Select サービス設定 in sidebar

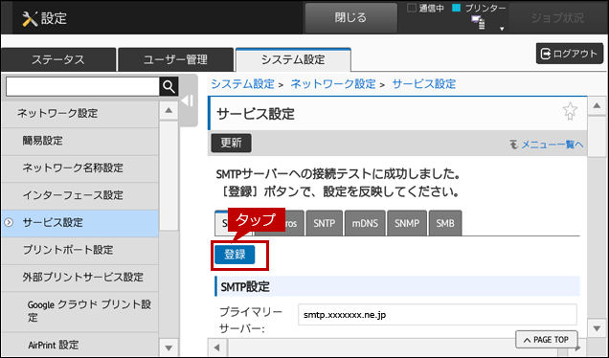(x=80, y=223)
